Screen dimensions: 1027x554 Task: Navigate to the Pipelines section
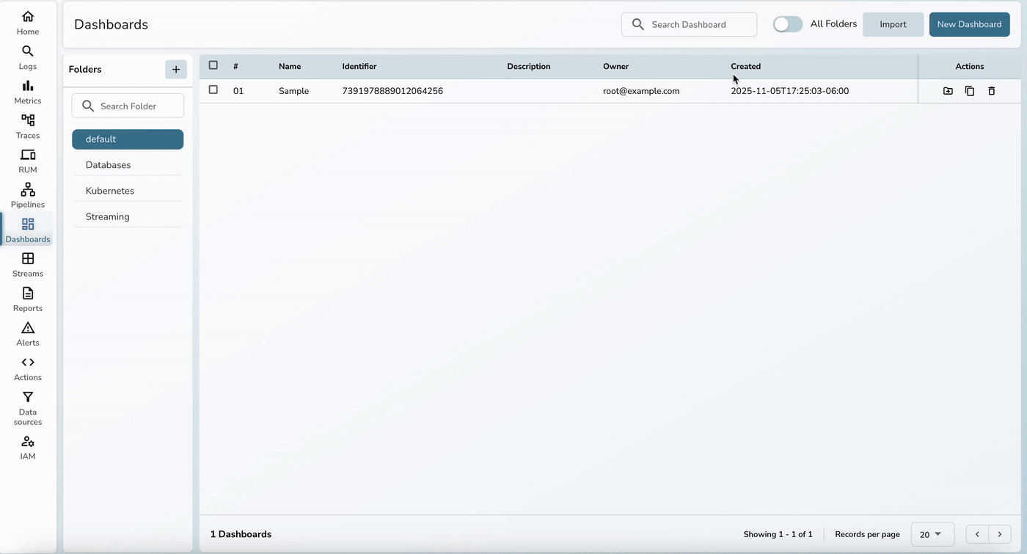point(27,193)
